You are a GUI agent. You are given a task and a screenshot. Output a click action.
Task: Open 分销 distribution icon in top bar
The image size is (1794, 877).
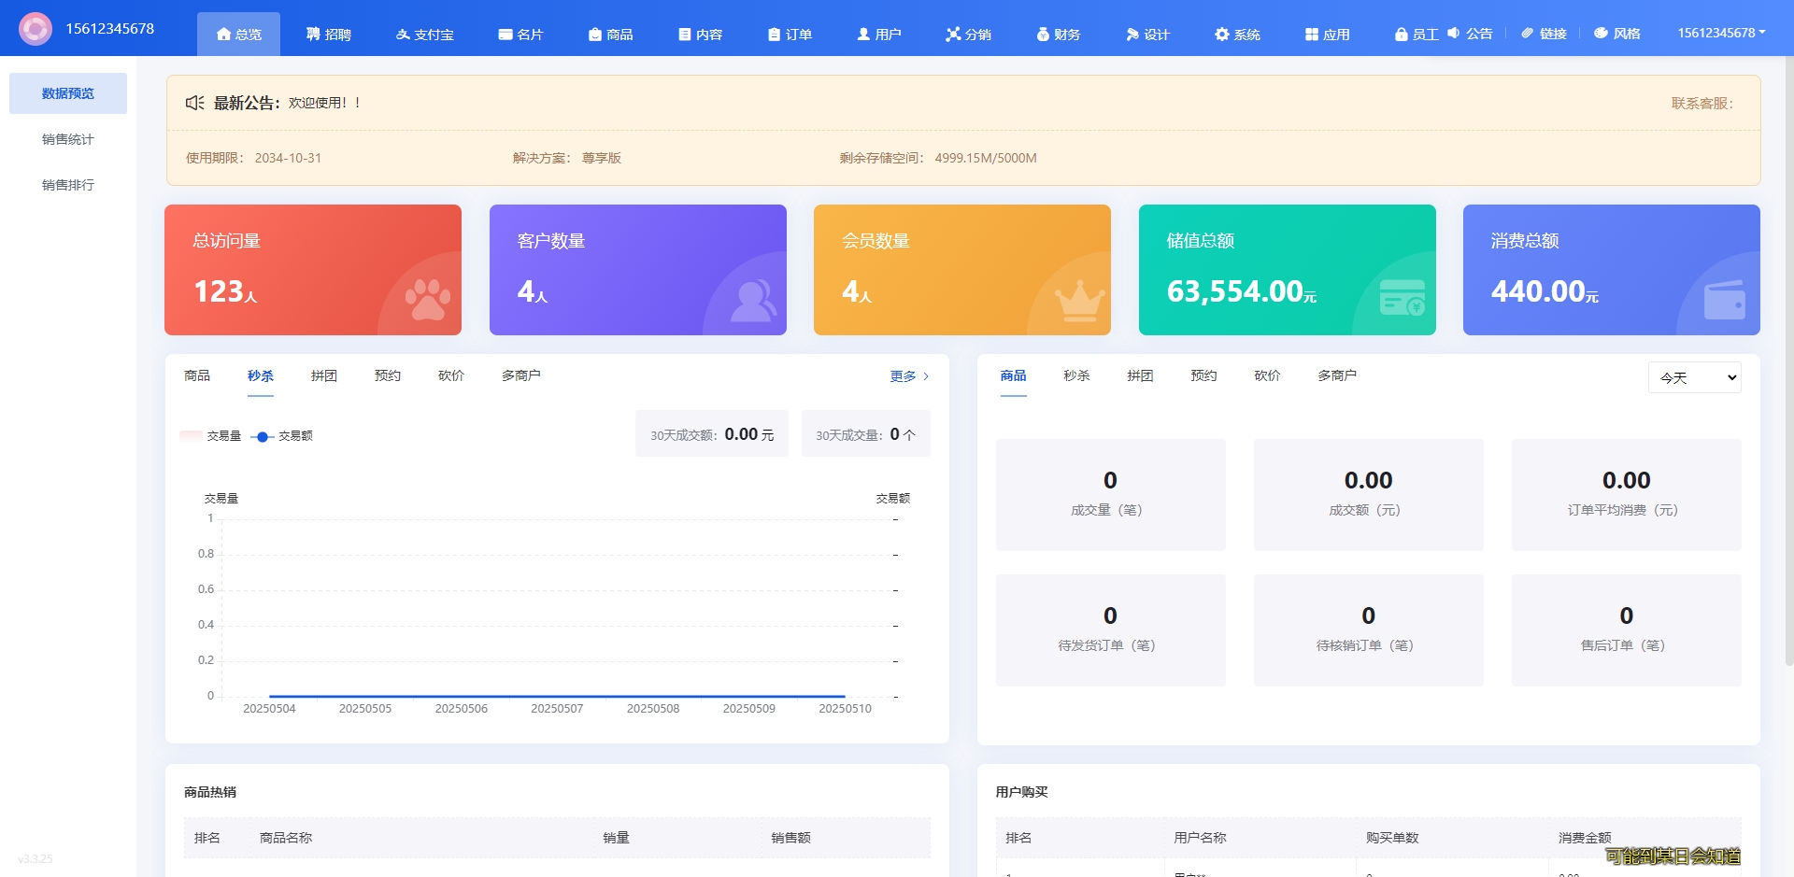953,35
